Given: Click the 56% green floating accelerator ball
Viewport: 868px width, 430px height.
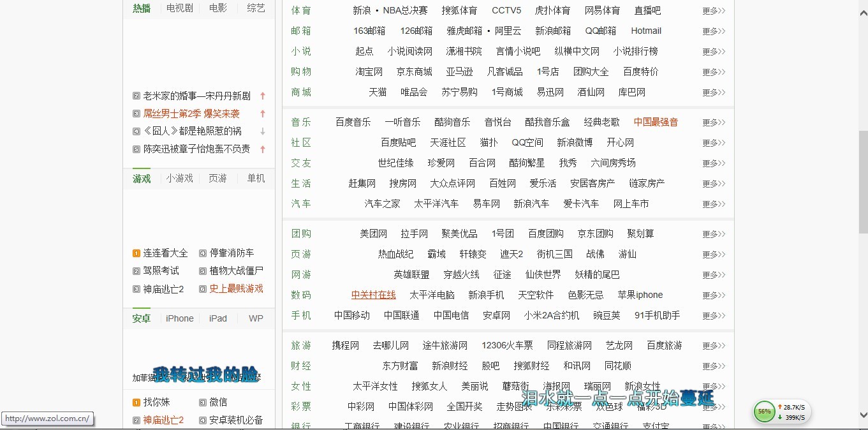Looking at the screenshot, I should (764, 412).
